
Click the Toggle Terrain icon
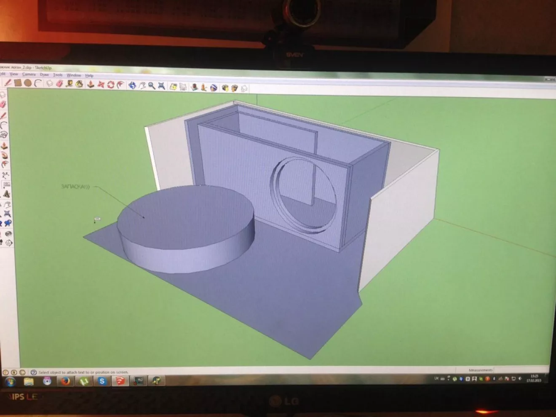pos(183,87)
